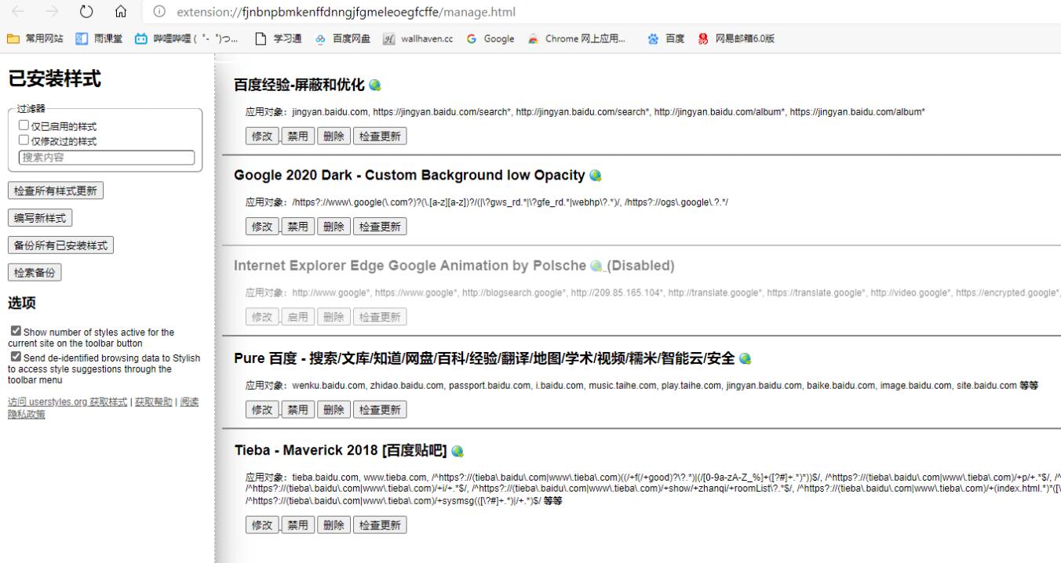Open the 雨课堂 bookmark
The height and width of the screenshot is (563, 1061).
point(99,38)
